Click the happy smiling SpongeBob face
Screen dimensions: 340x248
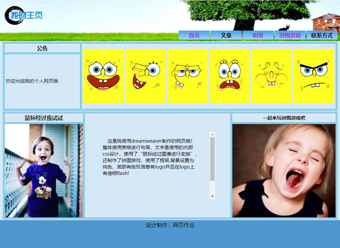(103, 76)
